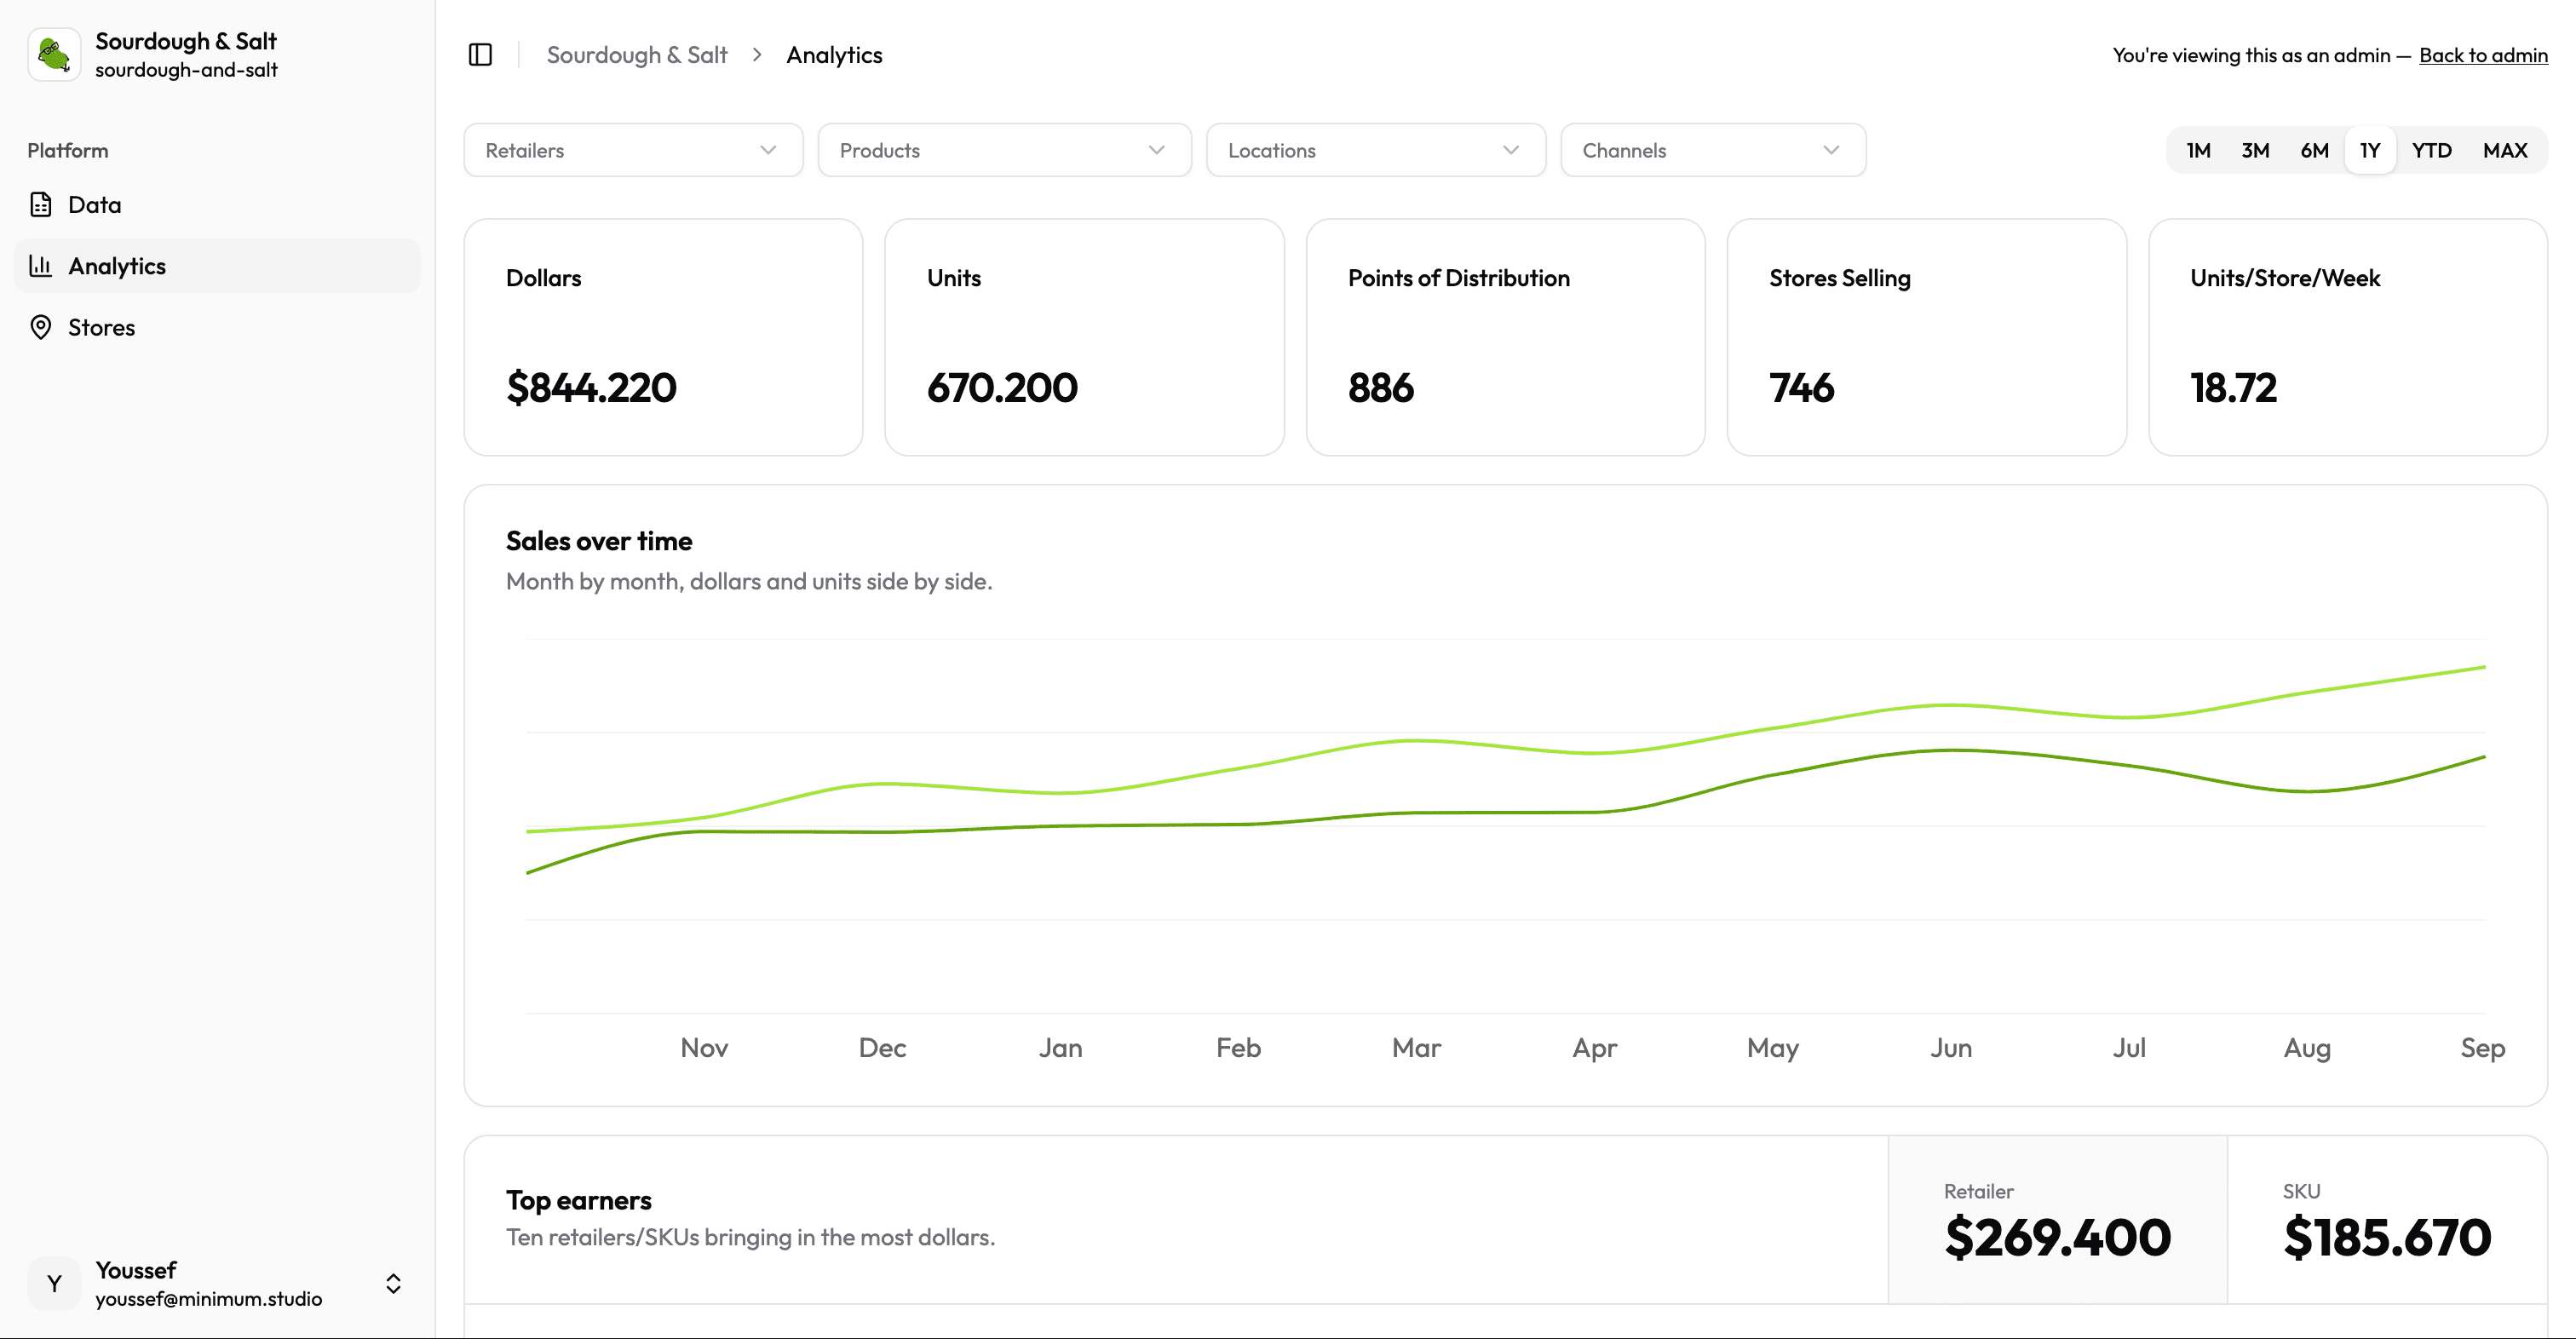Toggle the sidebar panel icon
2576x1339 pixels.
point(480,54)
